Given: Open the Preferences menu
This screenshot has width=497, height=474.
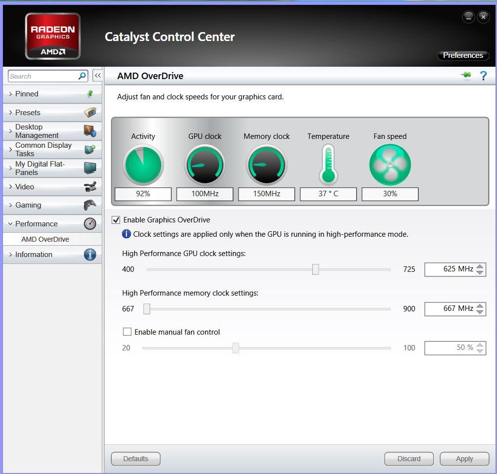Looking at the screenshot, I should coord(463,55).
